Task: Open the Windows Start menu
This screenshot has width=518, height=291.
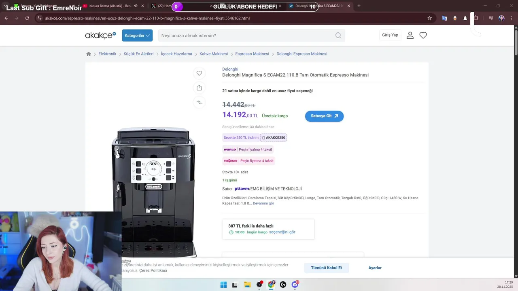Action: point(223,285)
